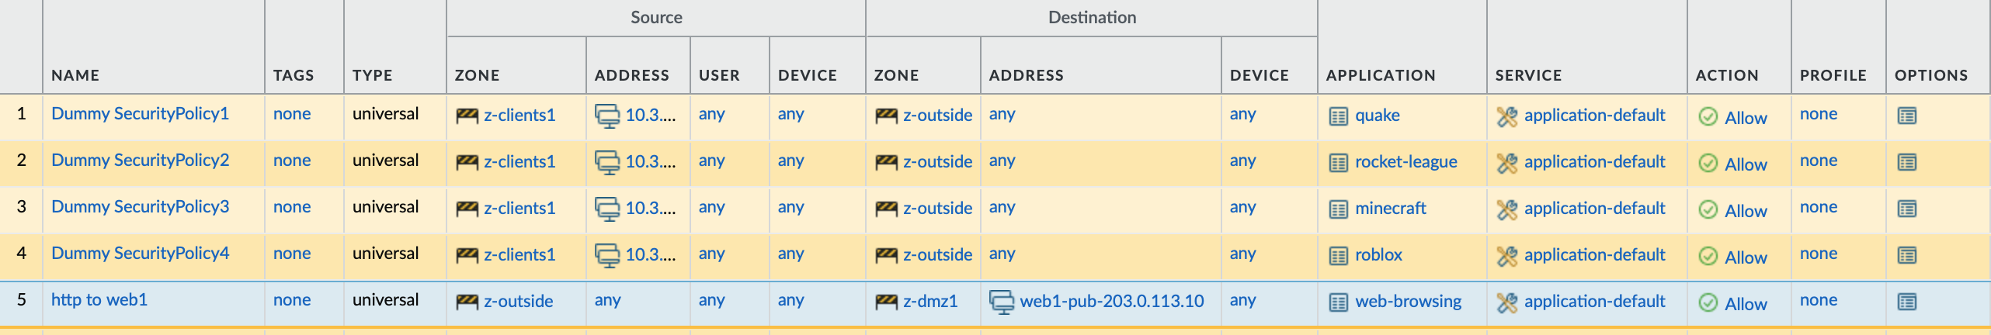Click the SERVICE column header

coord(1527,75)
